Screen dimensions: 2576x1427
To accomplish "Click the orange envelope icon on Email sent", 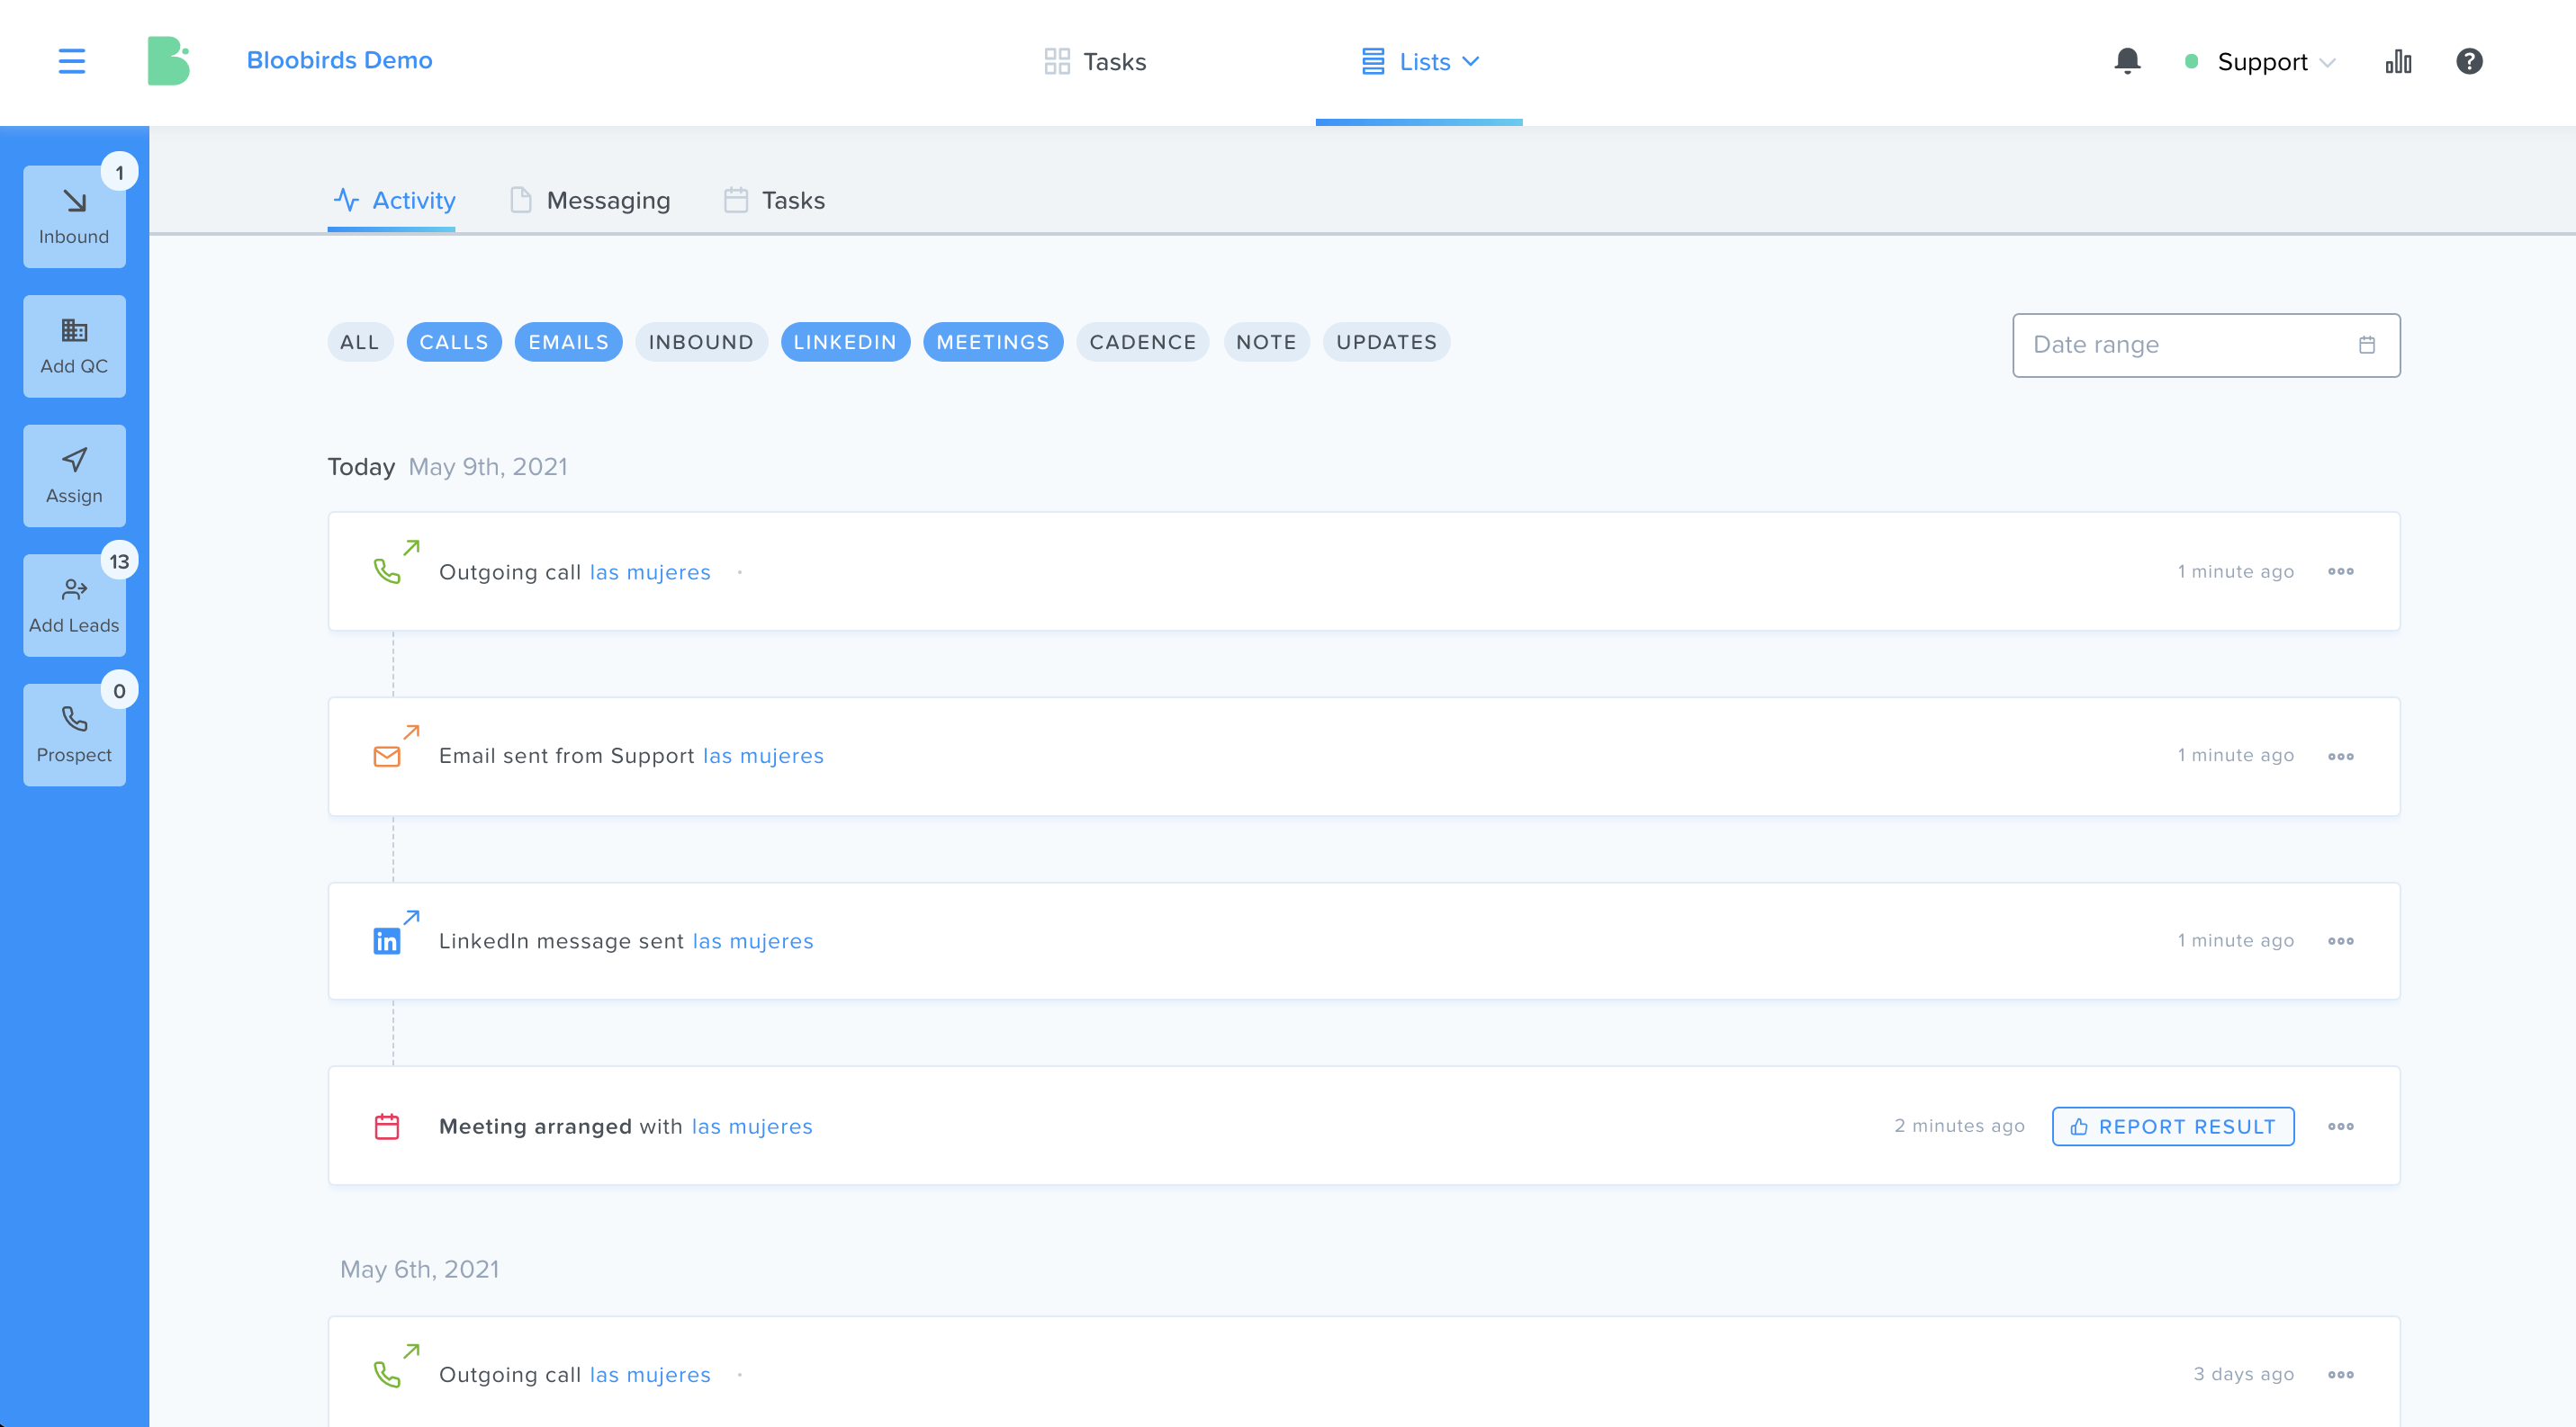I will click(x=387, y=757).
